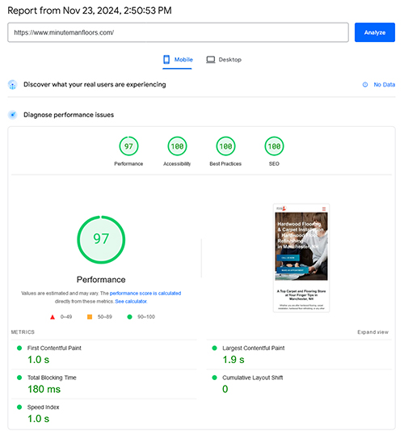This screenshot has width=404, height=431.
Task: Open the performance score is calculated link
Action: point(145,294)
